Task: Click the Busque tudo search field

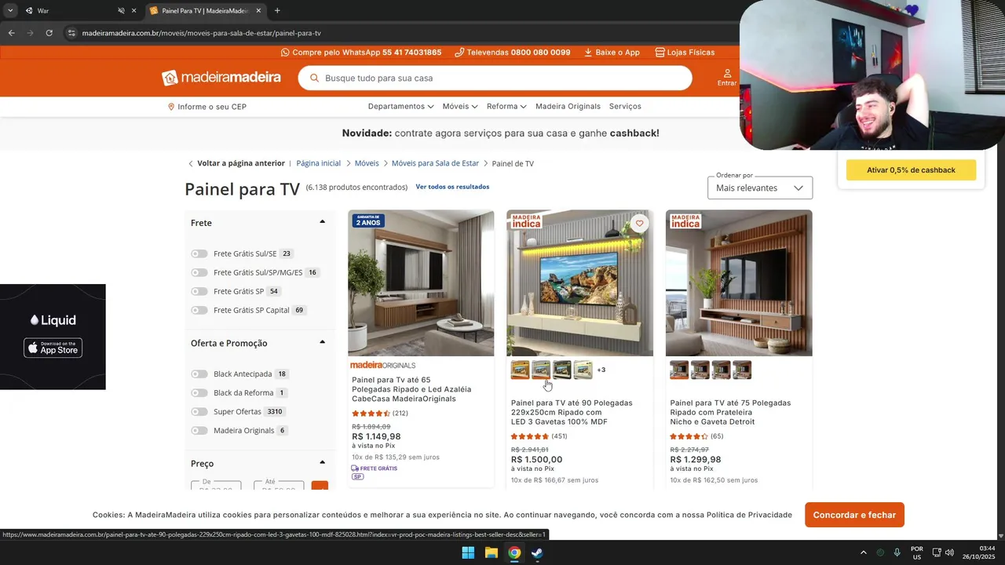Action: (x=495, y=78)
